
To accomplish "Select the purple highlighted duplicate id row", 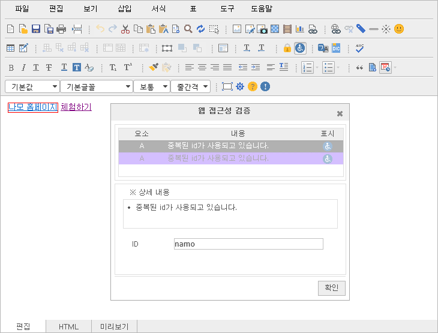I will click(231, 158).
